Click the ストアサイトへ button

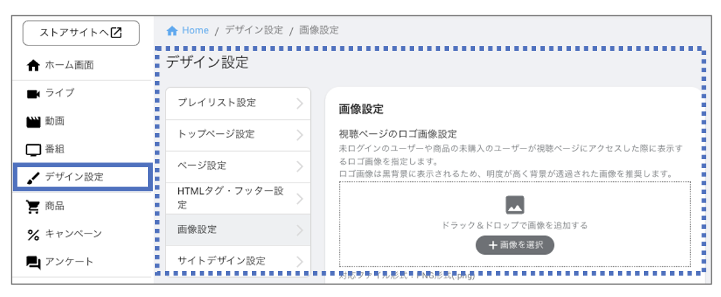point(81,33)
